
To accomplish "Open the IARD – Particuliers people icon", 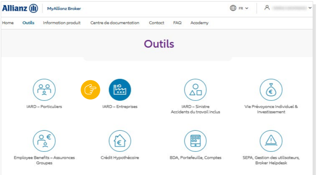I will (44, 90).
